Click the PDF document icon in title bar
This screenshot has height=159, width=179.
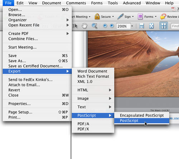pos(173,9)
